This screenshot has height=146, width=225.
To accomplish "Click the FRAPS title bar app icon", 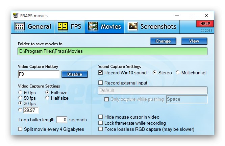I will click(16, 16).
